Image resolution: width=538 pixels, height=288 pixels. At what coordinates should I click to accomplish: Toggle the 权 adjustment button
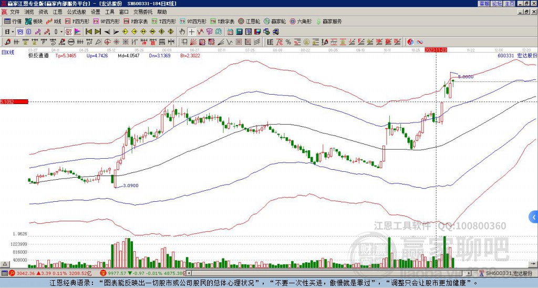(68, 32)
